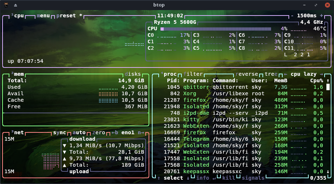
Task: Click left arrow before cpu lazy sorting
Action: click(286, 74)
